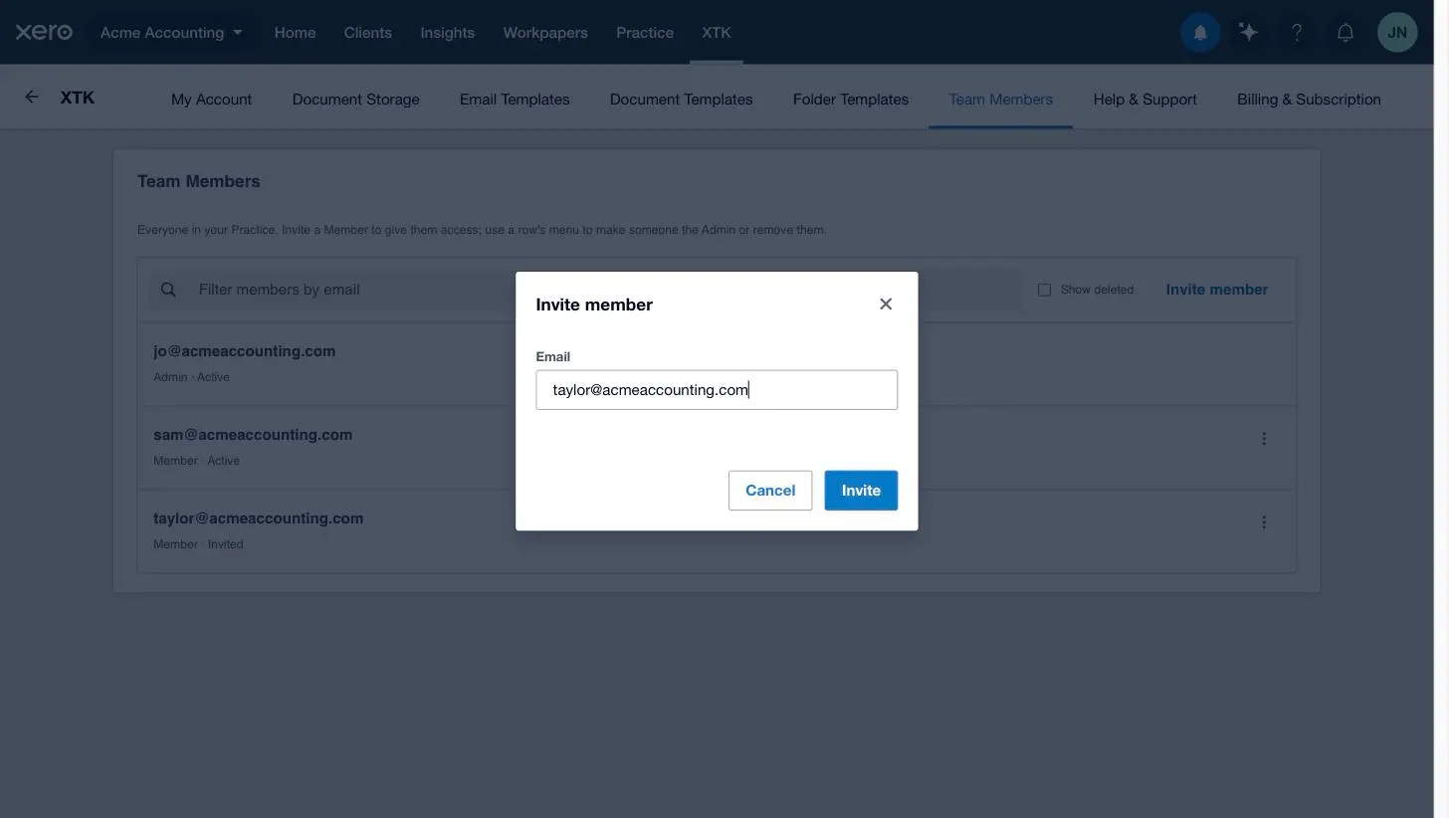Focus the Email input field
This screenshot has height=818, width=1449.
pyautogui.click(x=717, y=390)
